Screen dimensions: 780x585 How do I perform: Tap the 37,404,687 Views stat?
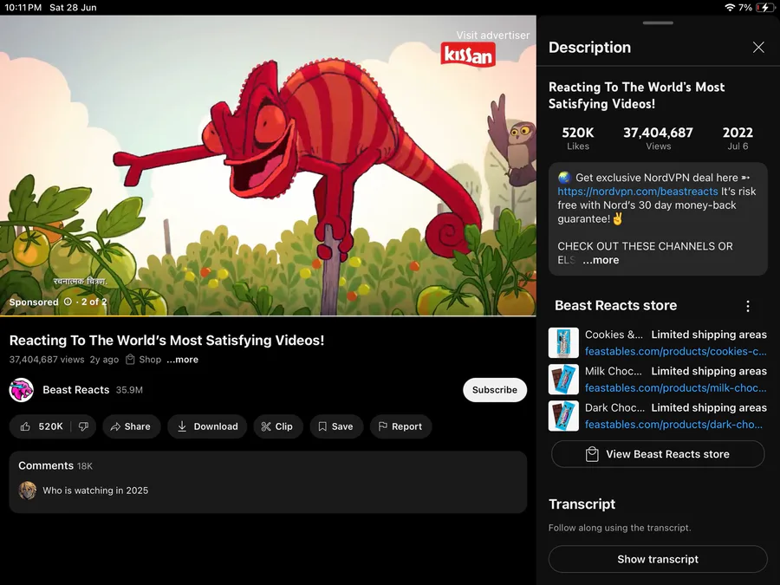(x=658, y=138)
